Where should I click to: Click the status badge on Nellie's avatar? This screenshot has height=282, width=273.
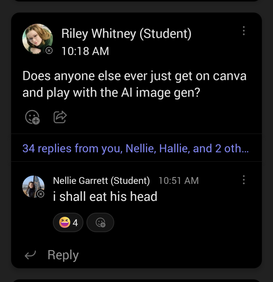point(41,194)
